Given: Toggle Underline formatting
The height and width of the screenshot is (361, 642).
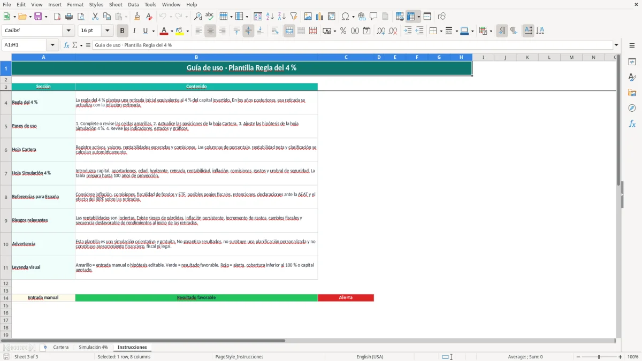Looking at the screenshot, I should (146, 31).
